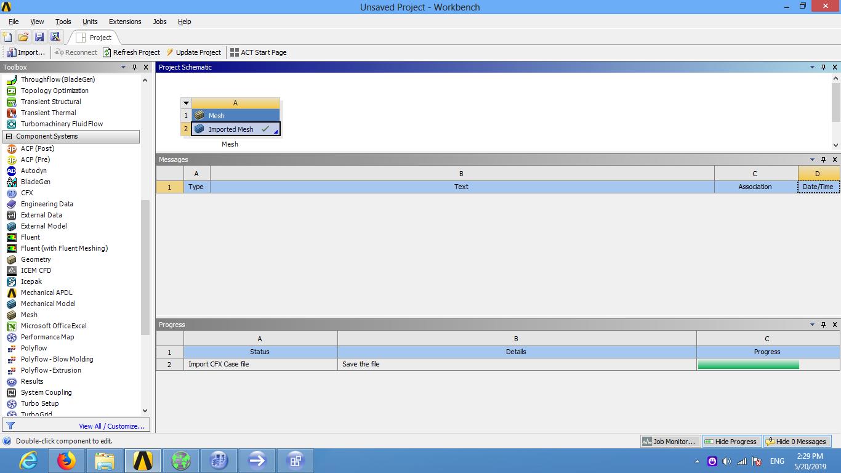Switch to the Project tab
Screen dimensions: 841x473
point(94,38)
